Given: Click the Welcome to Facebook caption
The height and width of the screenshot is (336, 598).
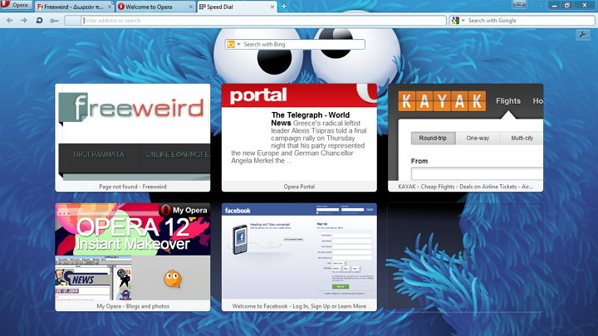Looking at the screenshot, I should (299, 306).
